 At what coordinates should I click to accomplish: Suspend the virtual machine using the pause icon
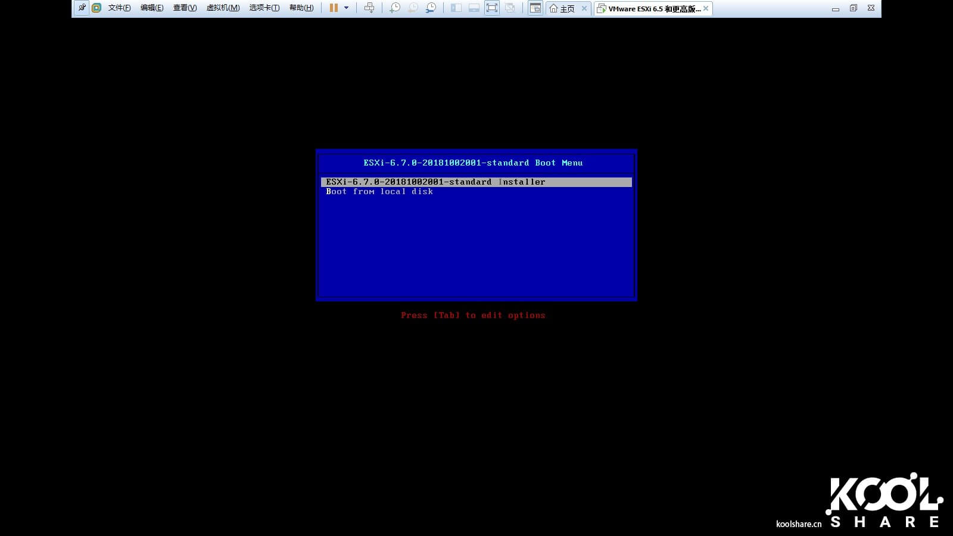pos(333,8)
